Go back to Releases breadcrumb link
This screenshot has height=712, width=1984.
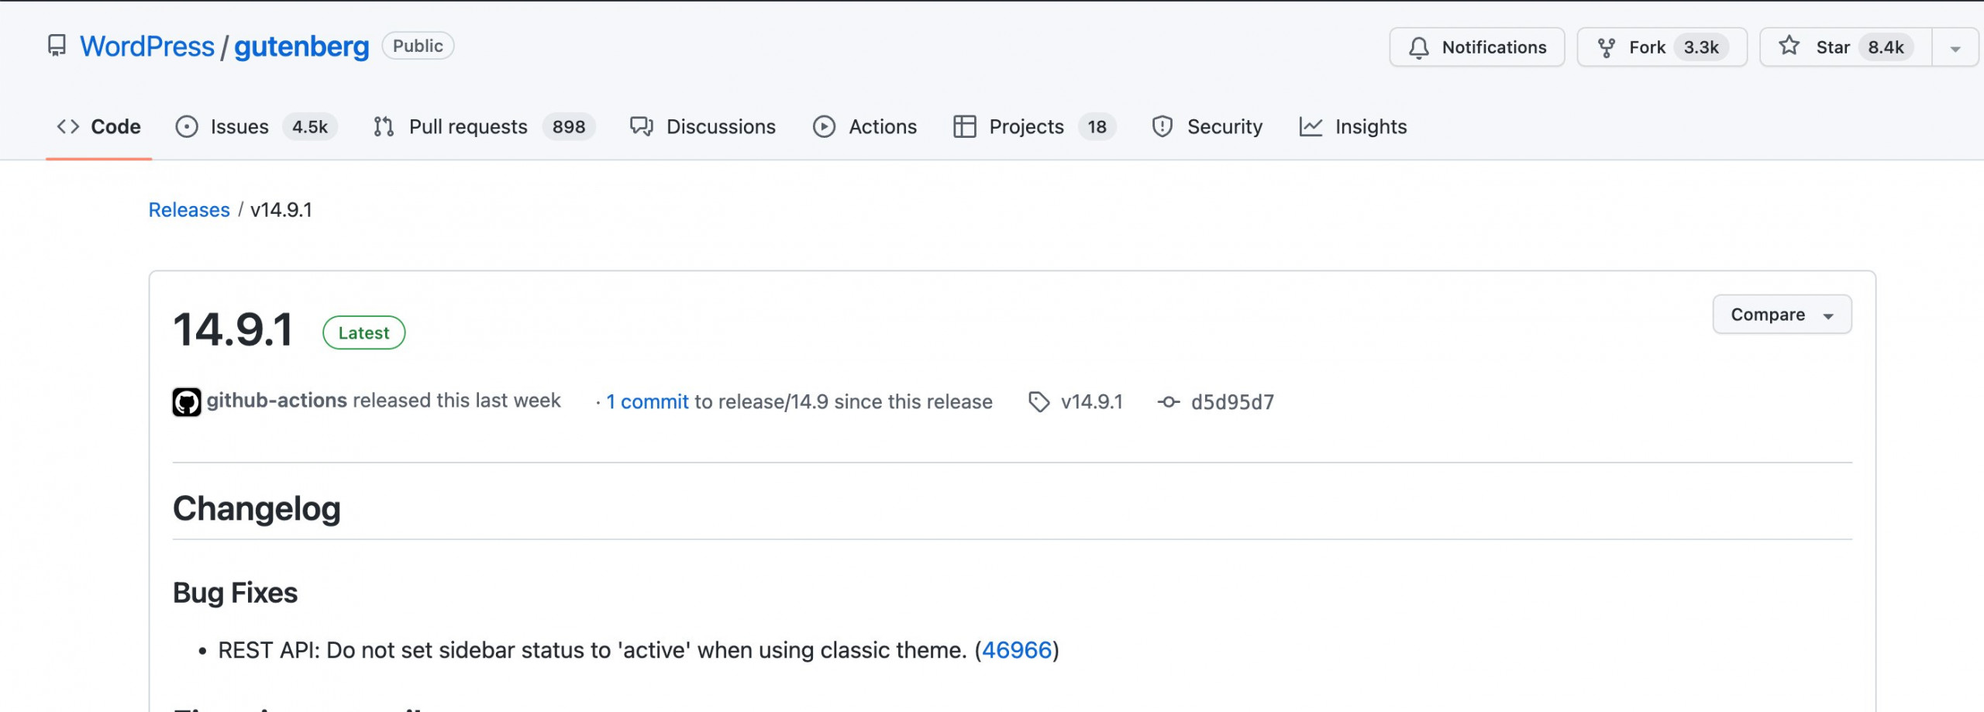pyautogui.click(x=189, y=210)
